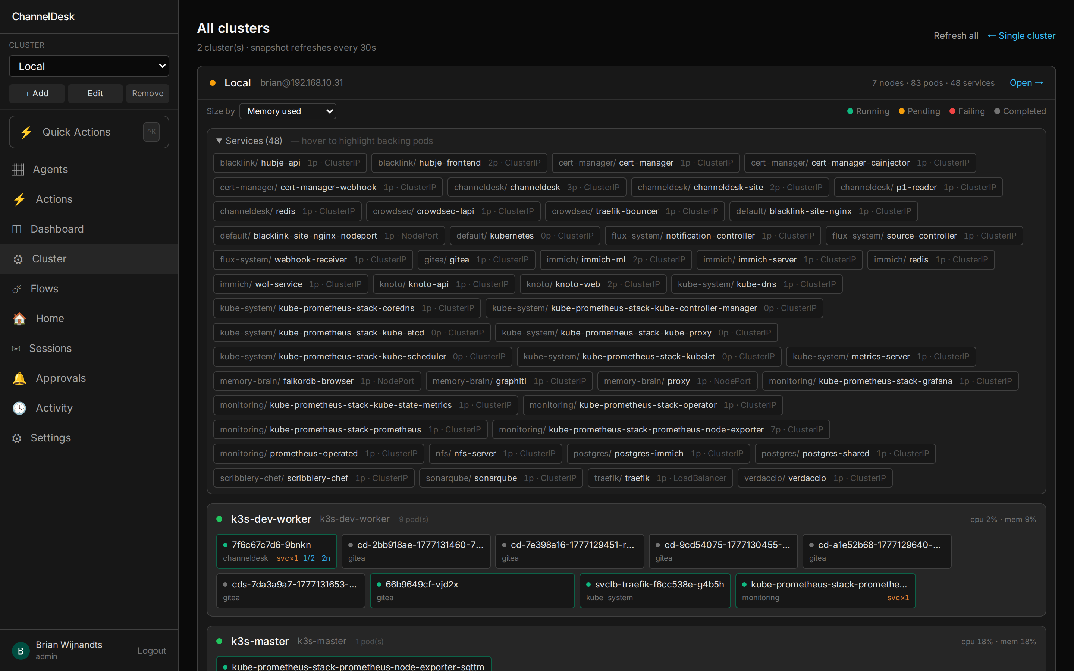This screenshot has width=1074, height=671.
Task: Open the Dashboard menu item
Action: [89, 229]
